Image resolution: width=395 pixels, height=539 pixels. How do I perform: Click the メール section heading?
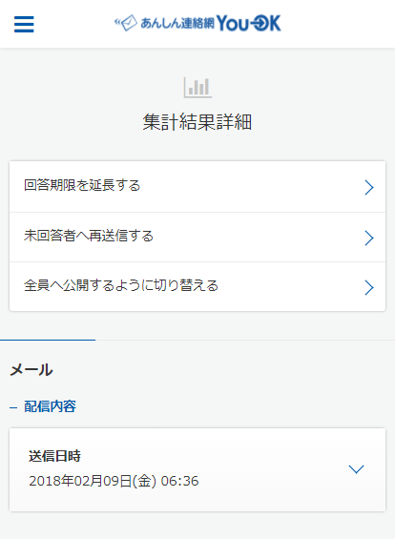(x=31, y=370)
